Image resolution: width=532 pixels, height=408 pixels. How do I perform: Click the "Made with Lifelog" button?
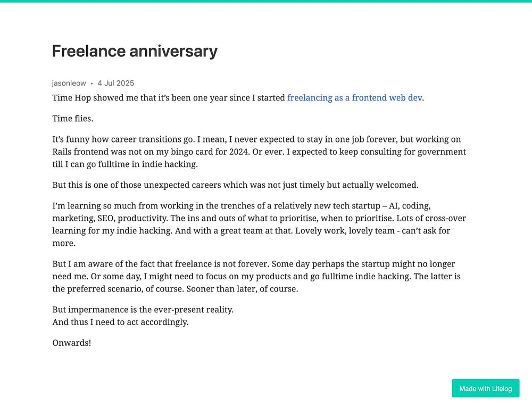[x=485, y=388]
